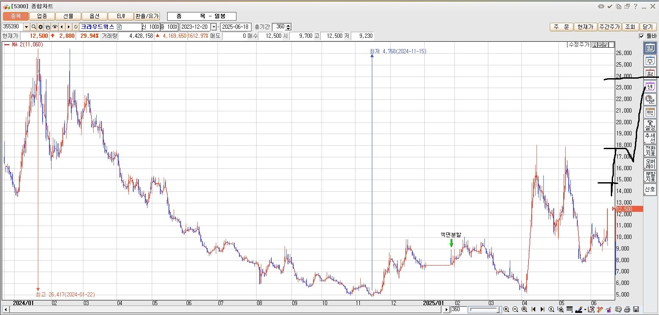Viewport: 659px width, 315px height.
Task: Toggle the 수정주가 adjusted price option
Action: click(x=579, y=45)
